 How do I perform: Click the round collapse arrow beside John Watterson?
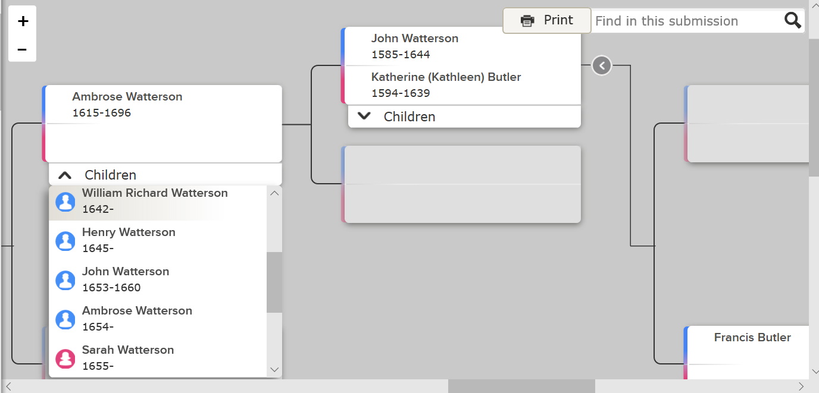coord(602,65)
